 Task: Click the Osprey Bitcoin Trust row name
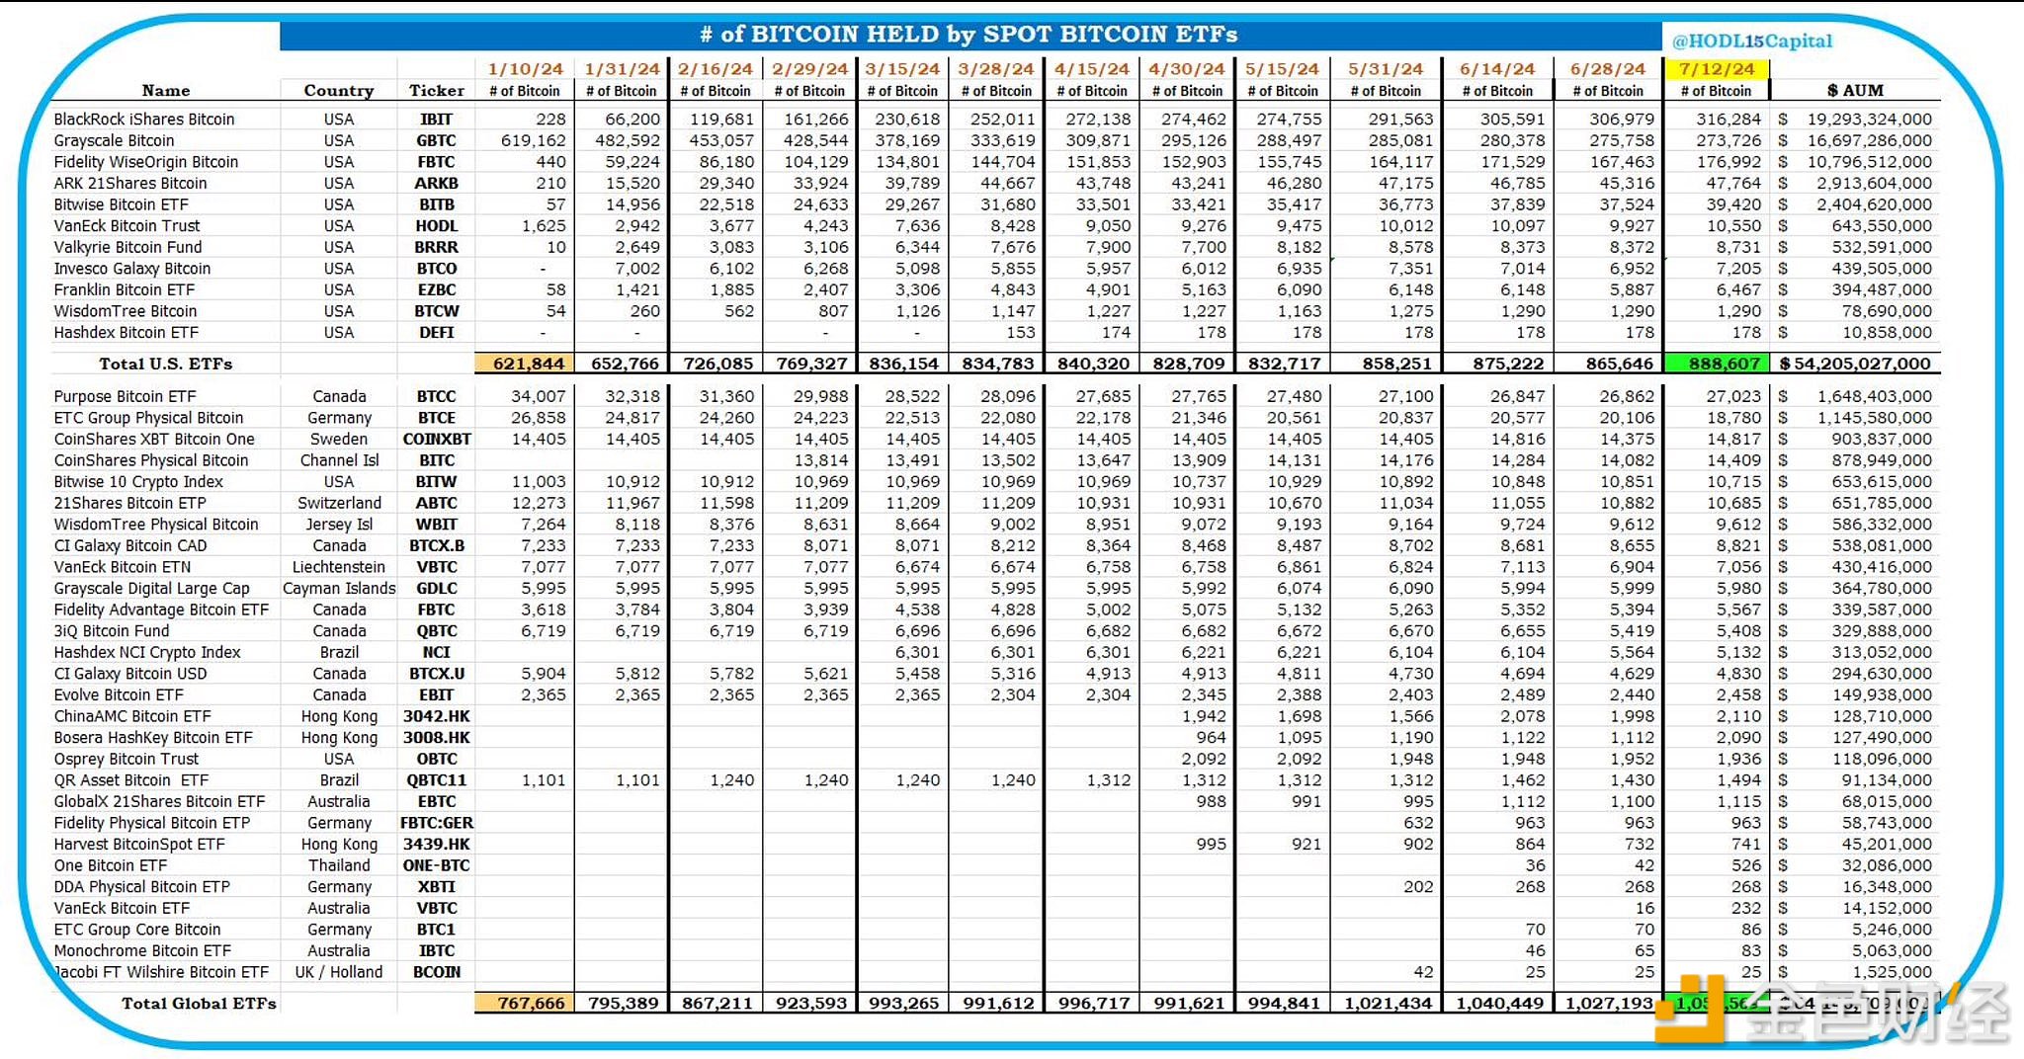tap(126, 760)
